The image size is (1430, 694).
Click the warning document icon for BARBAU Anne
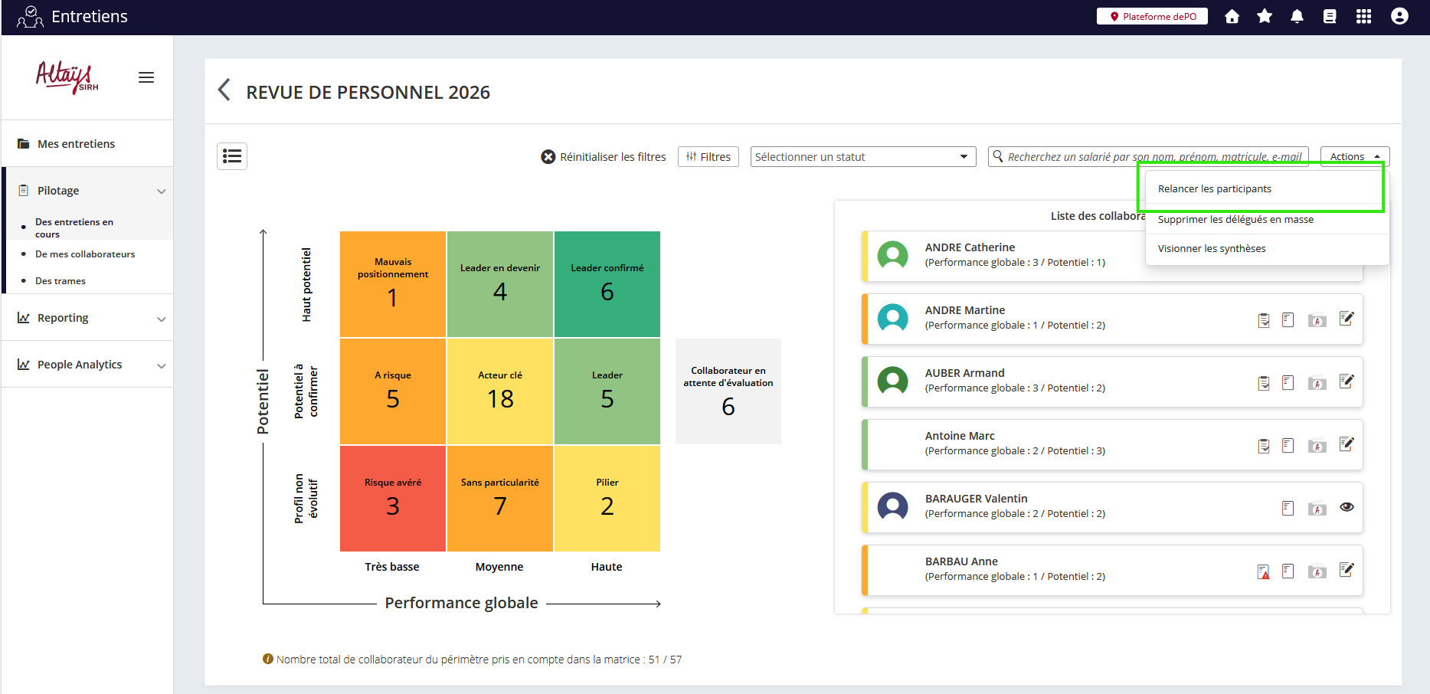click(1263, 571)
